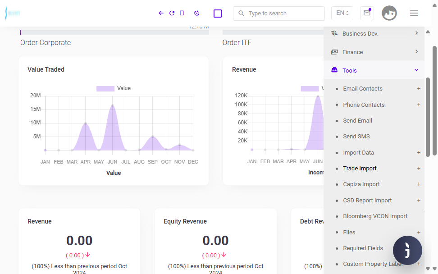Expand Business Dev. chevron
The width and height of the screenshot is (438, 274).
(x=416, y=33)
